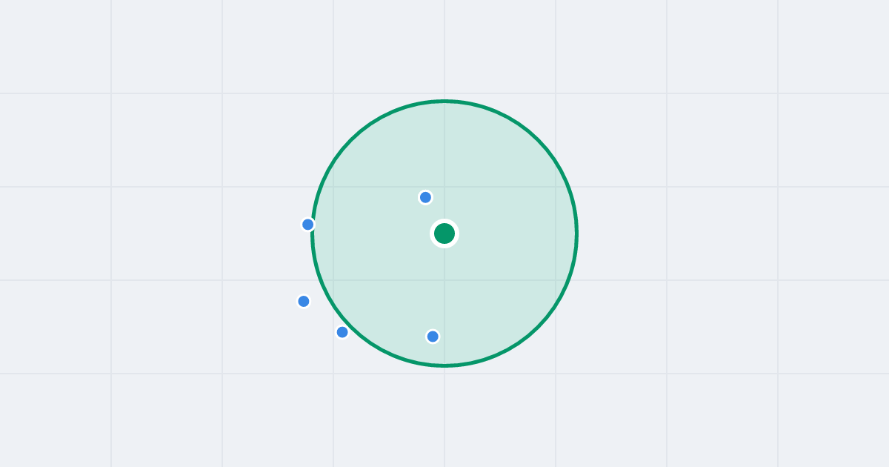The image size is (889, 467).
Task: Click the blue dot on the circle's left edge
Action: pyautogui.click(x=308, y=225)
